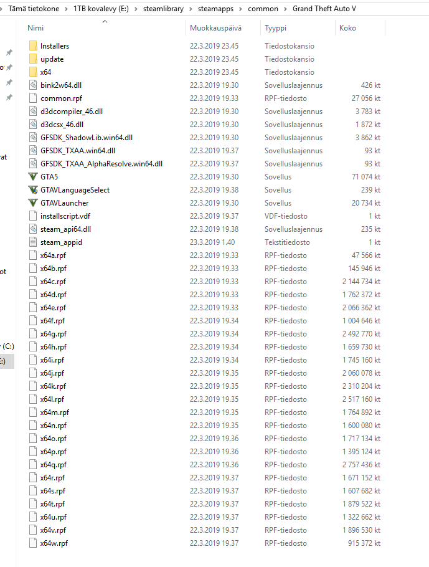Click the GTA5 application icon
This screenshot has width=429, height=567.
coord(33,177)
